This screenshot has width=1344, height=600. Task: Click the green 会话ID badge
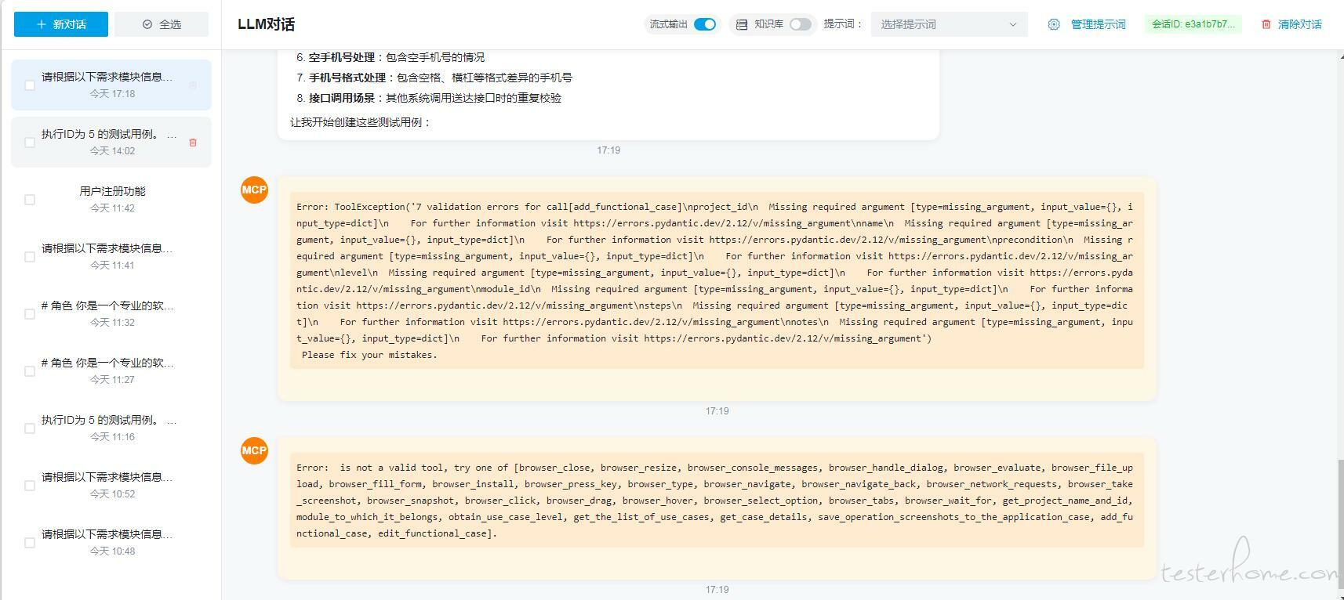click(x=1193, y=24)
